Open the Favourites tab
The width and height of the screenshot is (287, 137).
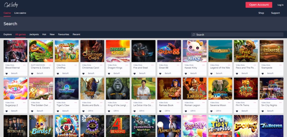63,34
